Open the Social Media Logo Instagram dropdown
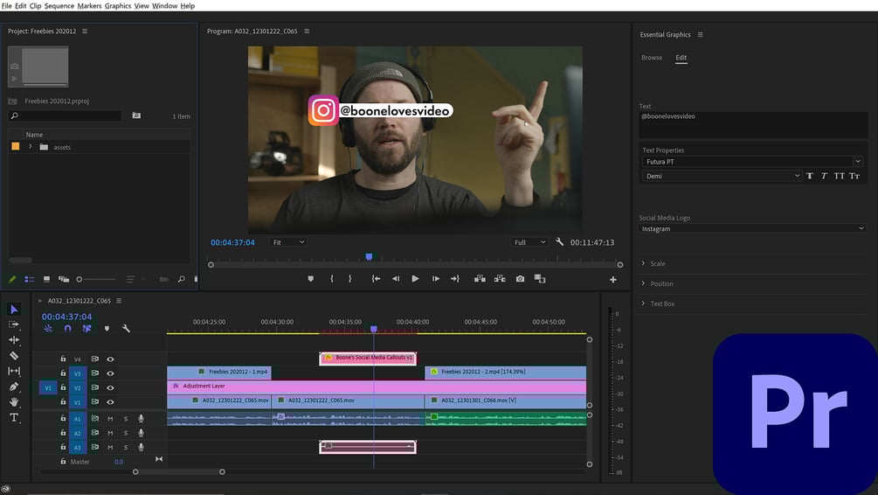 coord(752,229)
